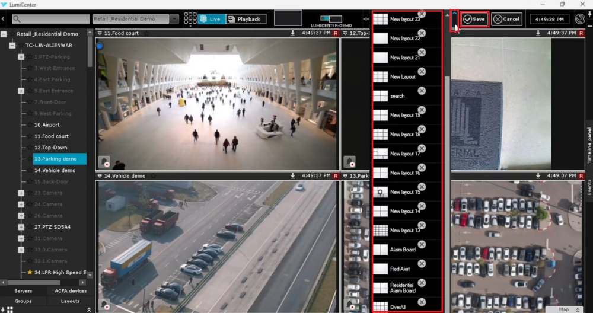Toggle favorite star on Food court header
This screenshot has height=313, width=593.
click(146, 34)
